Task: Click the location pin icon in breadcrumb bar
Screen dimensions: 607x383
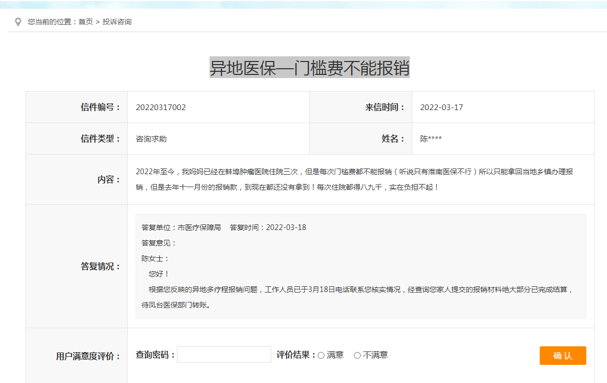Action: click(x=19, y=22)
